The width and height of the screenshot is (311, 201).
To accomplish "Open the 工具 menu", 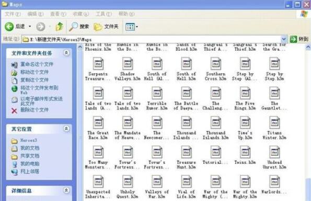I will [103, 14].
